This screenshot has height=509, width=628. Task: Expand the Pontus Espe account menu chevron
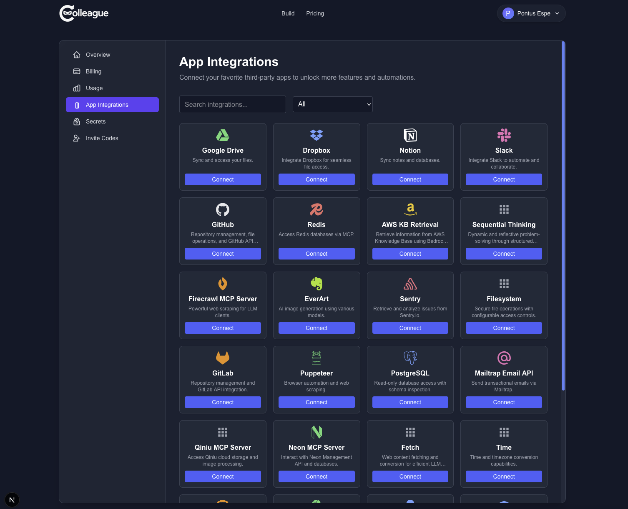557,13
